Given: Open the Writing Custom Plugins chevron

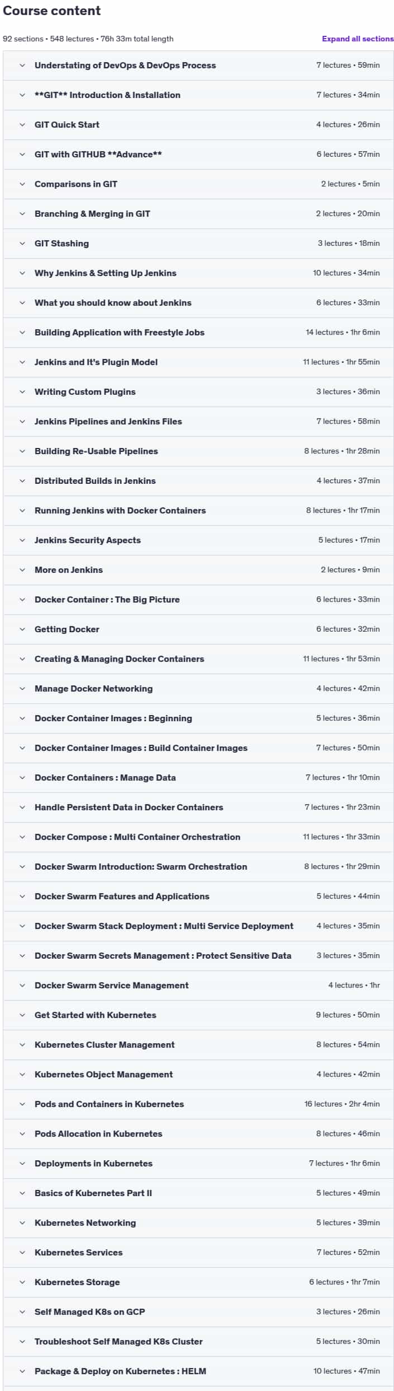Looking at the screenshot, I should tap(22, 392).
